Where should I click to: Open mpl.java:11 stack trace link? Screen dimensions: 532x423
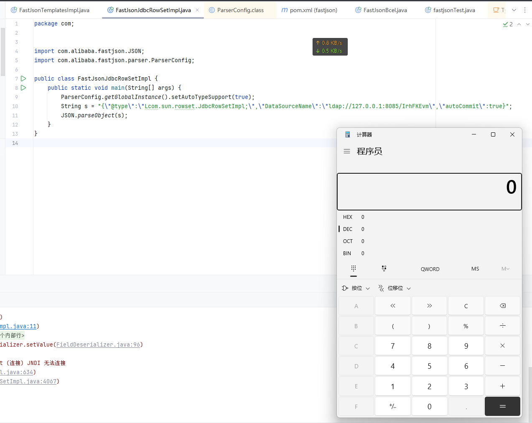pyautogui.click(x=18, y=326)
